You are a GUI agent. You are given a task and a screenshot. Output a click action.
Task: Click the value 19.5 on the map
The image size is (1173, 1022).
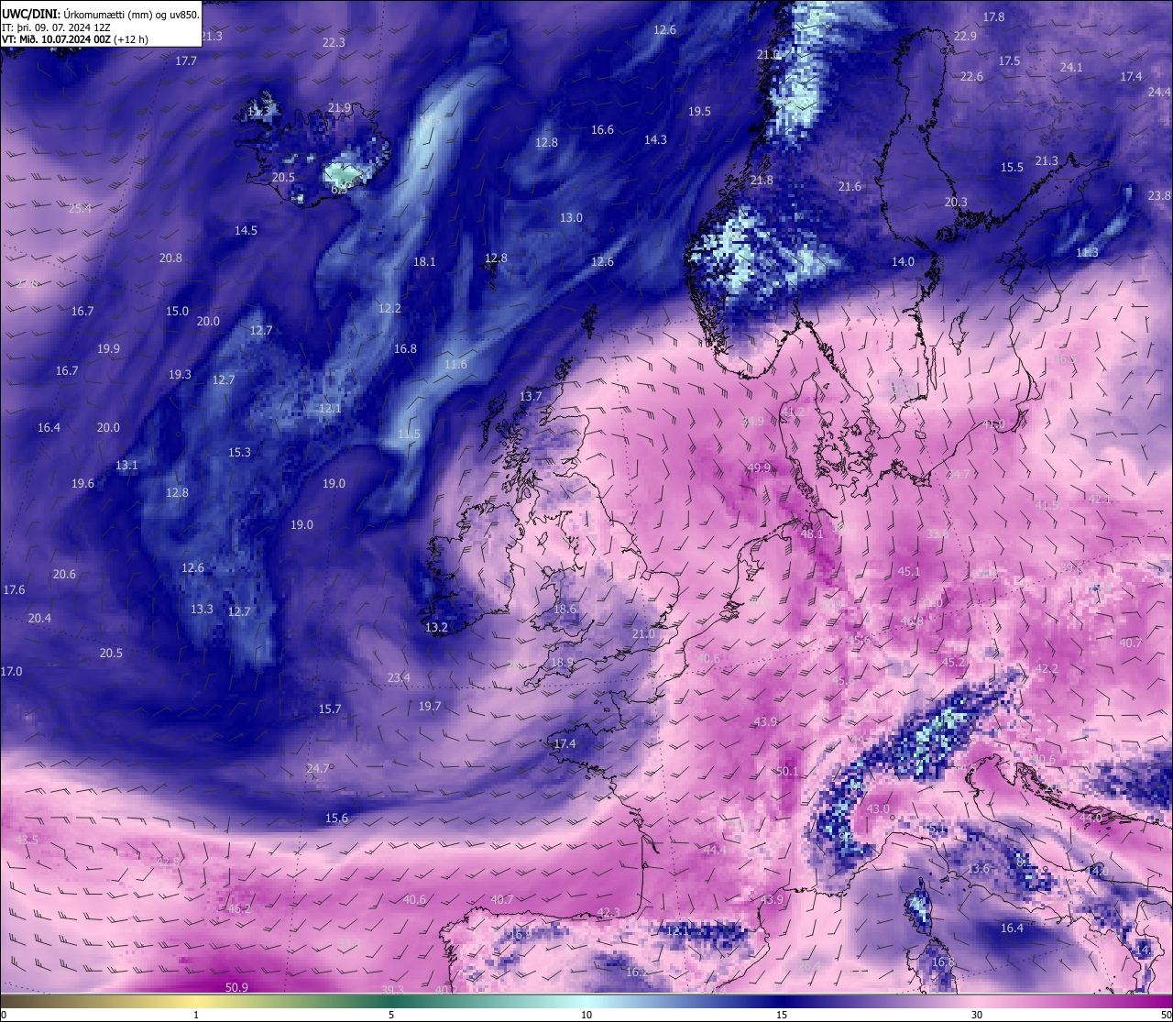[x=699, y=111]
